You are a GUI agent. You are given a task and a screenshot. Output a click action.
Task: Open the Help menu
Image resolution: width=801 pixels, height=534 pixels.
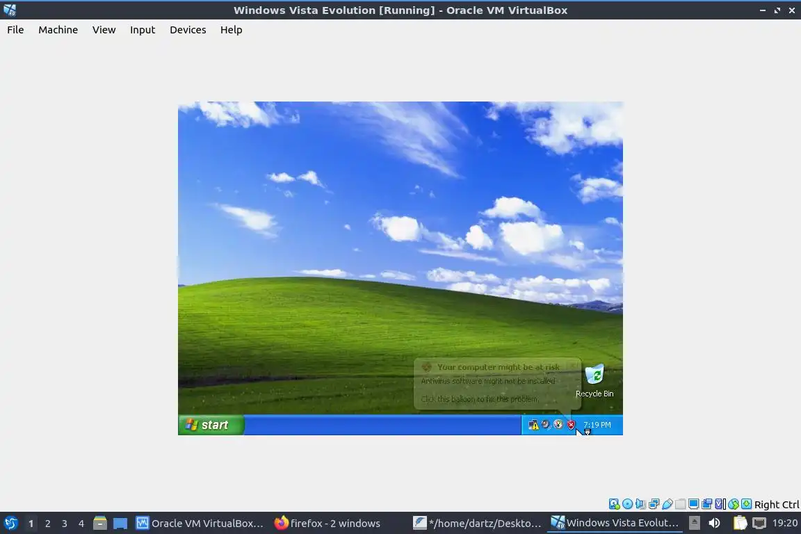(x=231, y=30)
